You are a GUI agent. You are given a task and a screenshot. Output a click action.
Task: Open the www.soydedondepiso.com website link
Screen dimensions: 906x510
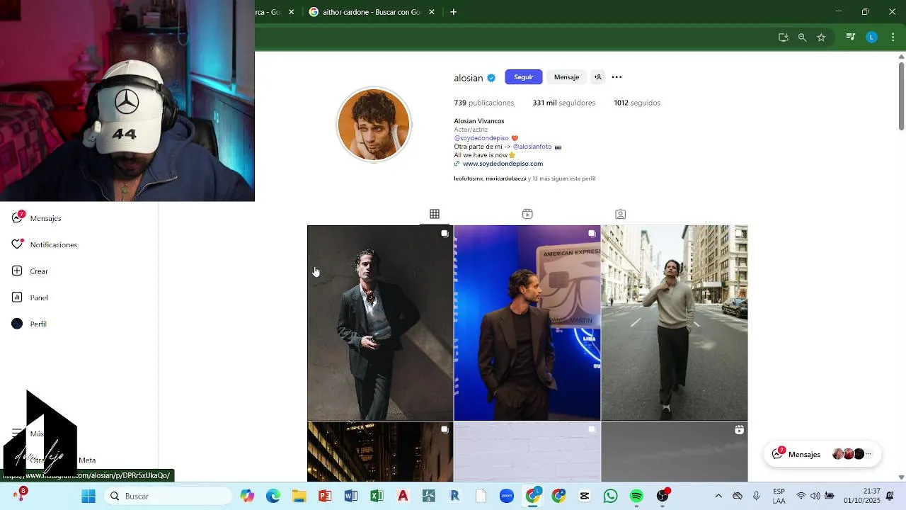503,164
